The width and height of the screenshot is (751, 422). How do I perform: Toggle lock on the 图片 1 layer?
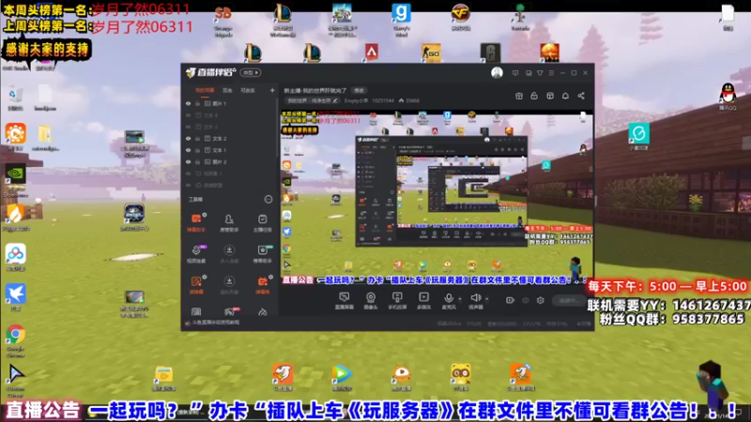point(197,103)
